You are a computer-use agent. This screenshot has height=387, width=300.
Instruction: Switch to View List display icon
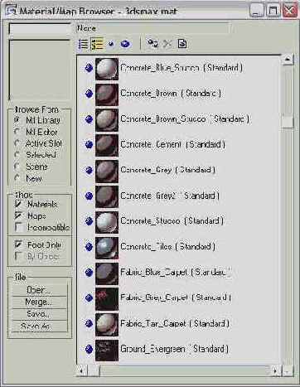[83, 44]
